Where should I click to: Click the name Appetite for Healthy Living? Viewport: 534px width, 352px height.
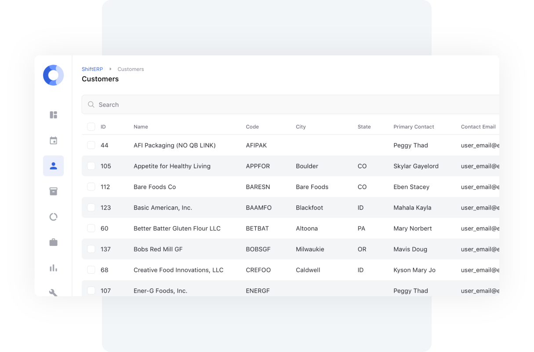pyautogui.click(x=172, y=166)
